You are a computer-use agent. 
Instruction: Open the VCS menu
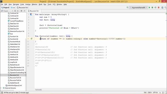(54, 4)
